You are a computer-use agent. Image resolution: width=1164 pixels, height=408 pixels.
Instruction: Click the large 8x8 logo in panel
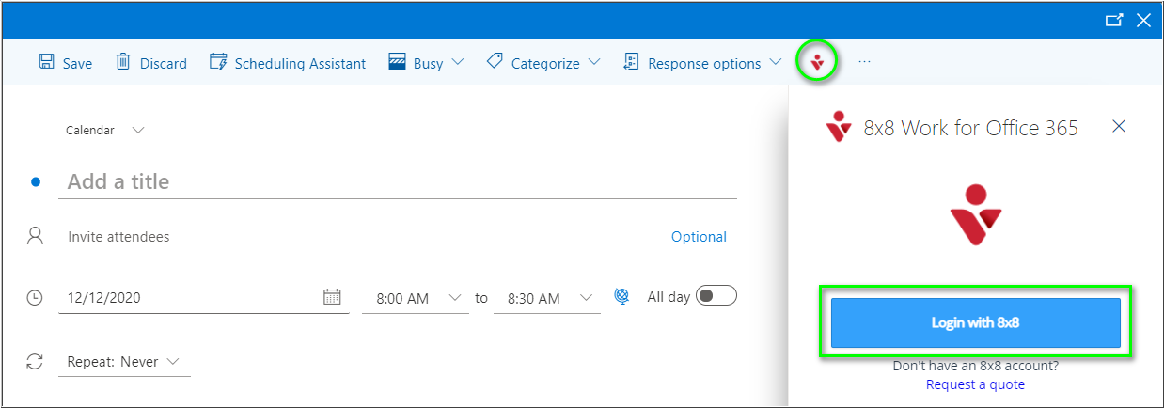pyautogui.click(x=975, y=215)
